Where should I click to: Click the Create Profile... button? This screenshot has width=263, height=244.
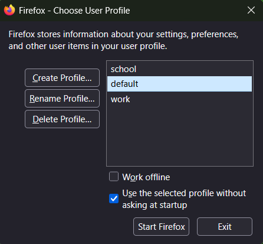[x=62, y=78]
